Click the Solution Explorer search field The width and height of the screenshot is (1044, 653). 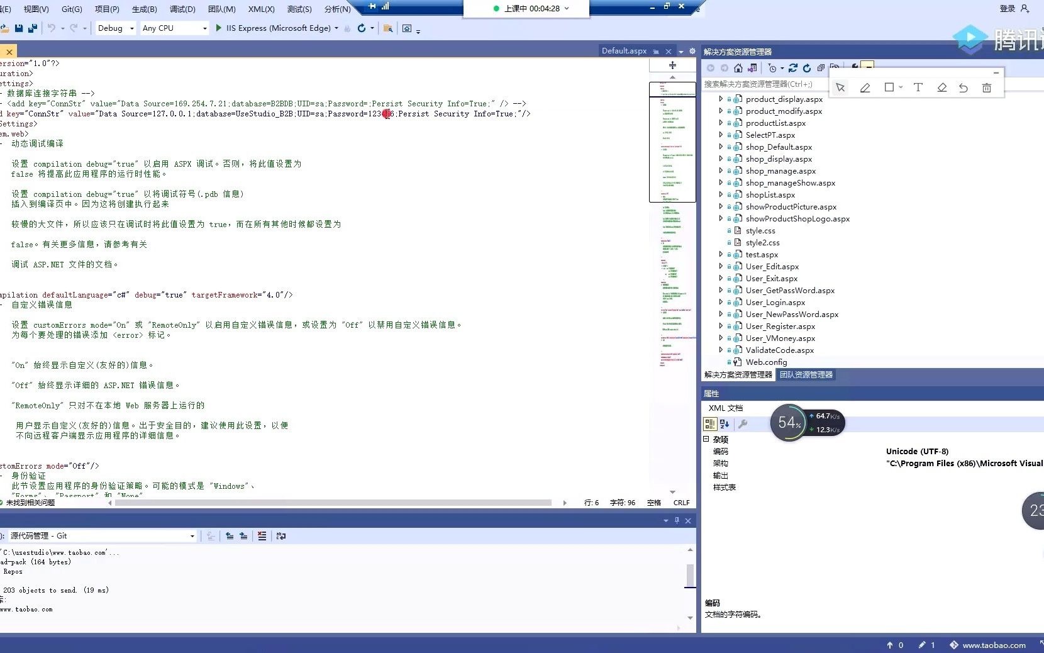(x=764, y=84)
